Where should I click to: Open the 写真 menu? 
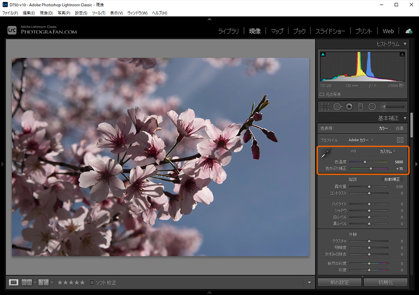tap(64, 13)
